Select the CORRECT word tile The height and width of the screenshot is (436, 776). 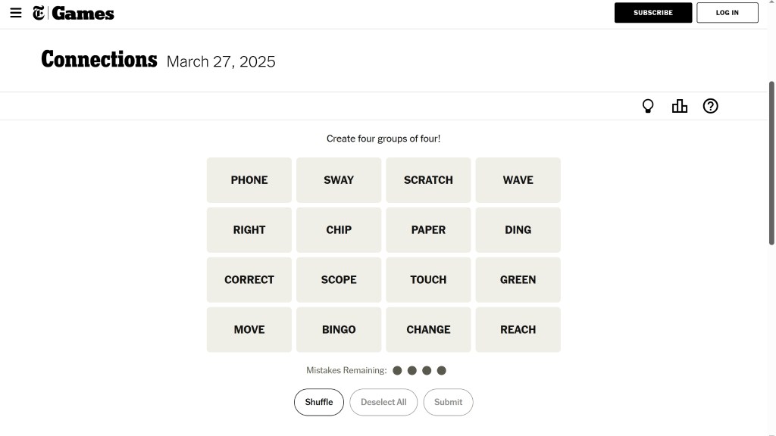point(249,279)
